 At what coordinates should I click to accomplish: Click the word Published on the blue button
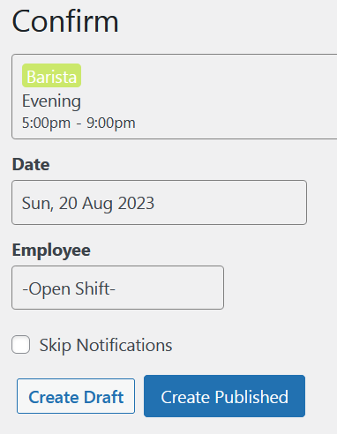click(x=251, y=397)
